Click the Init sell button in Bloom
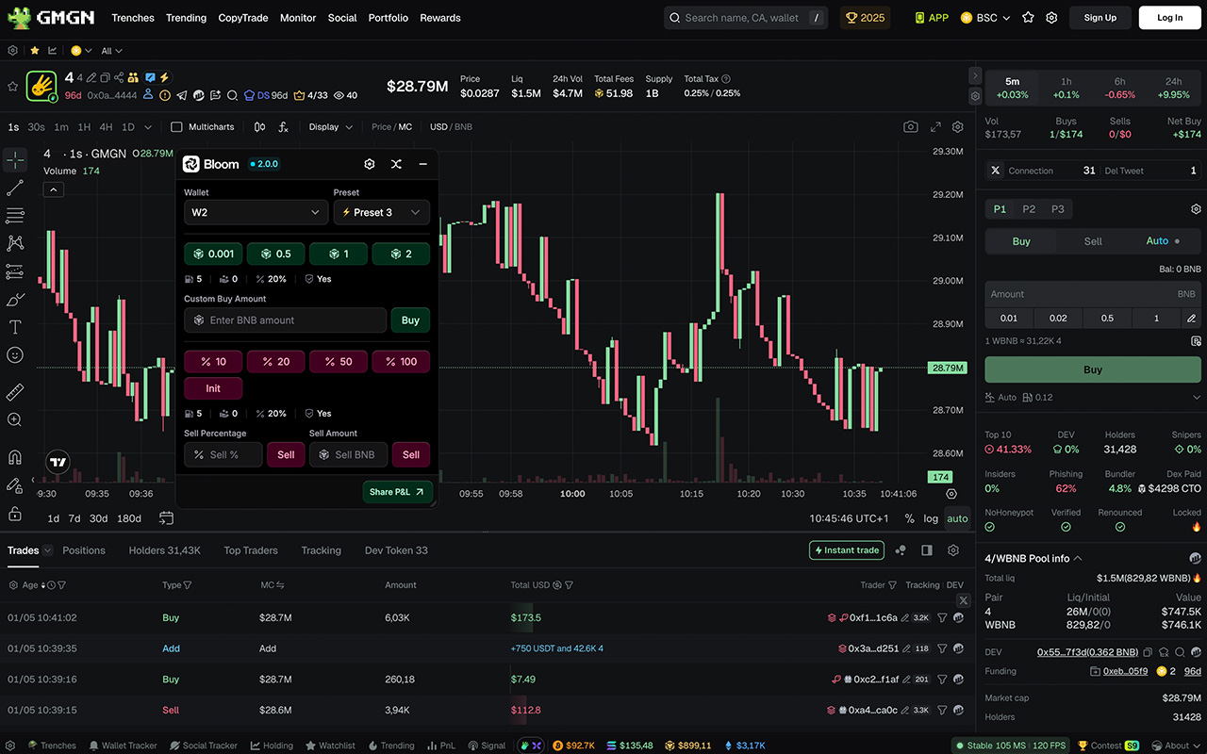Image resolution: width=1207 pixels, height=754 pixels. [x=213, y=388]
